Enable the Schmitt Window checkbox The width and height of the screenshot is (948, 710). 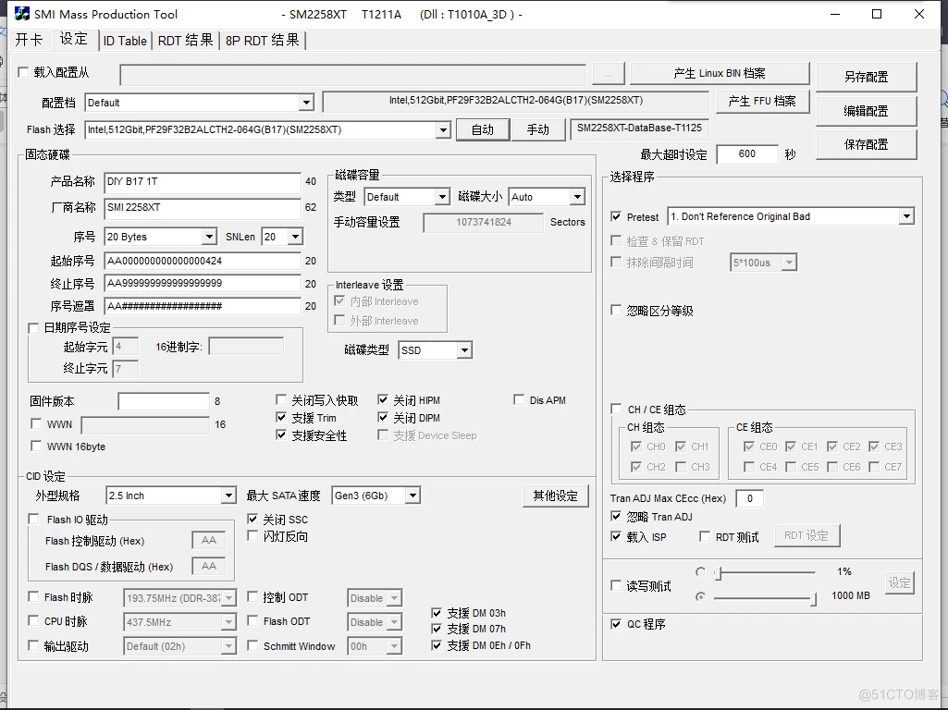252,646
